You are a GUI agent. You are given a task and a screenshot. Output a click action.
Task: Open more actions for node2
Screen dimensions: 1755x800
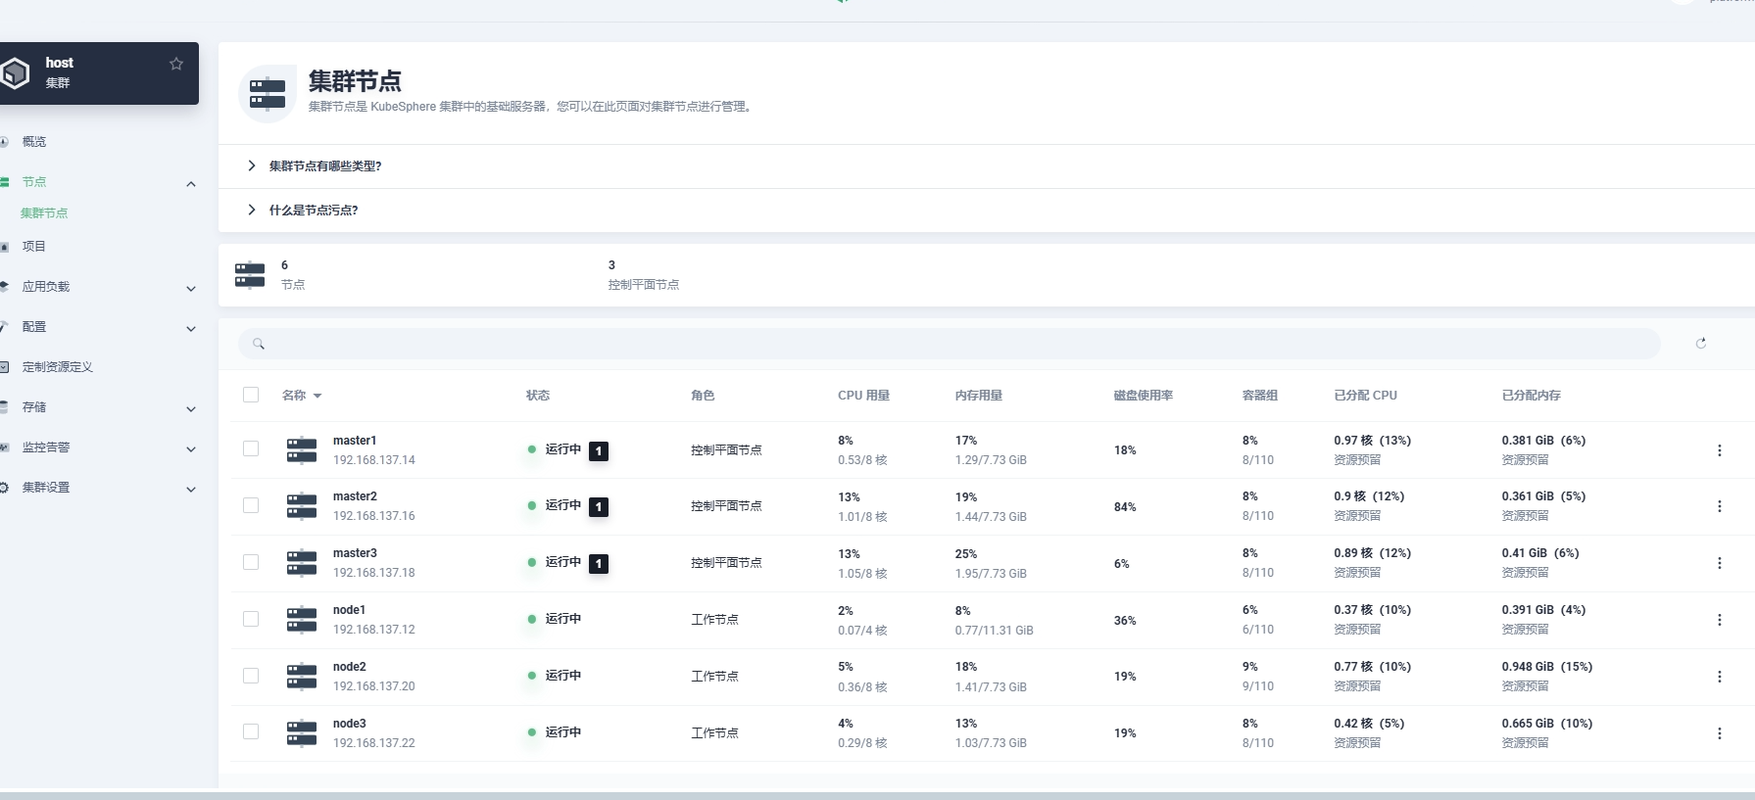coord(1719,677)
